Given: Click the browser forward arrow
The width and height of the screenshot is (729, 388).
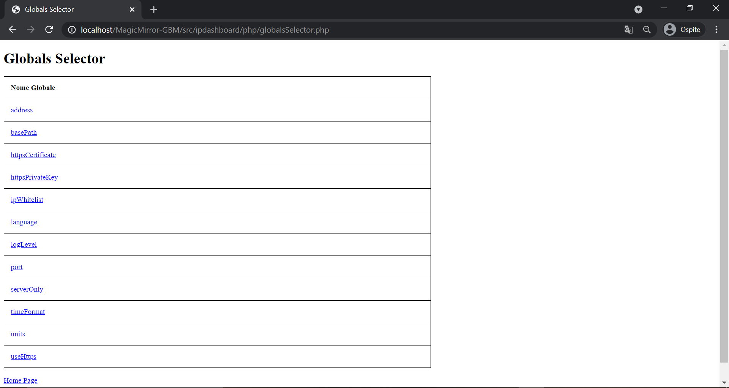Looking at the screenshot, I should (x=31, y=30).
